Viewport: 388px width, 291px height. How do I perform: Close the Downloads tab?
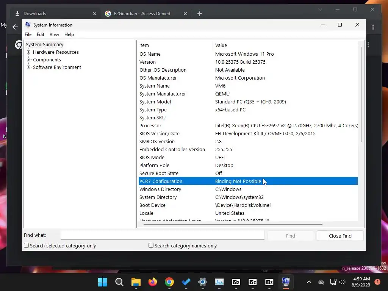94,14
